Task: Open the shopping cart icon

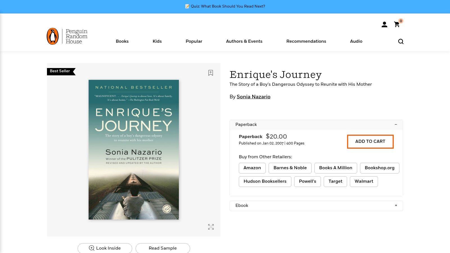Action: [x=397, y=24]
